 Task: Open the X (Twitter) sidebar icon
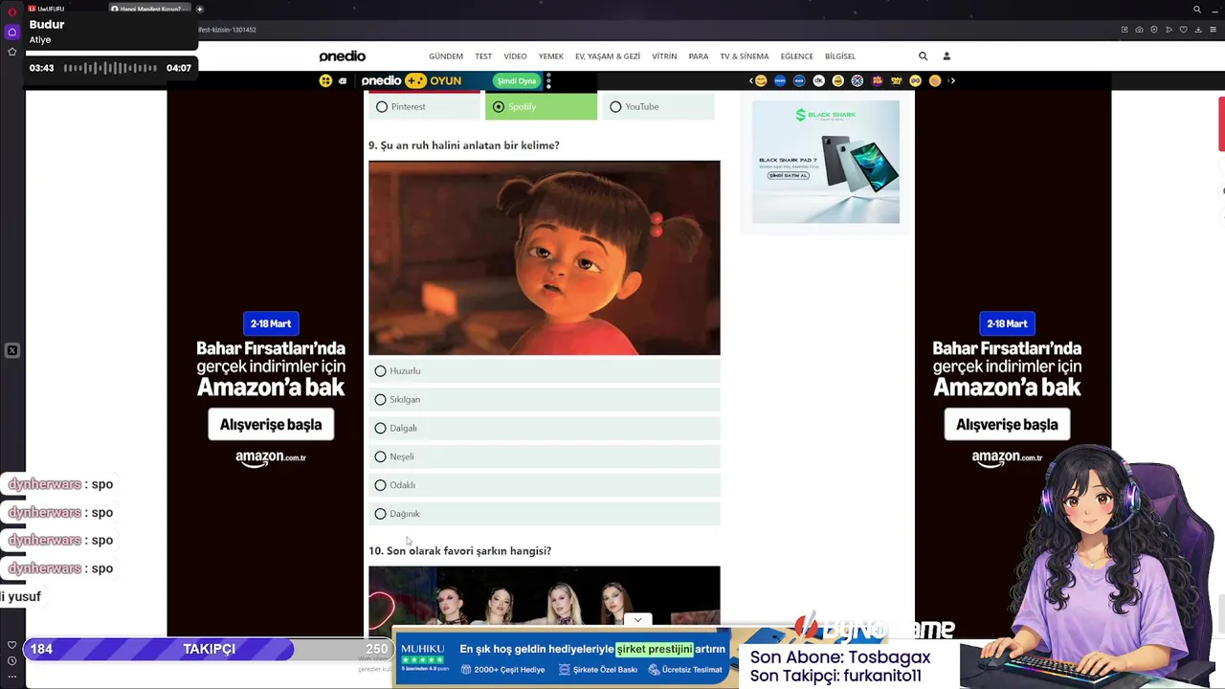coord(11,350)
